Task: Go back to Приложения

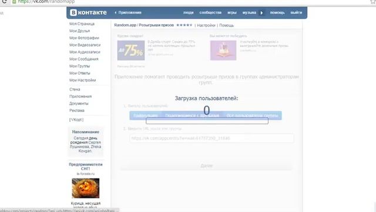Action: click(128, 12)
